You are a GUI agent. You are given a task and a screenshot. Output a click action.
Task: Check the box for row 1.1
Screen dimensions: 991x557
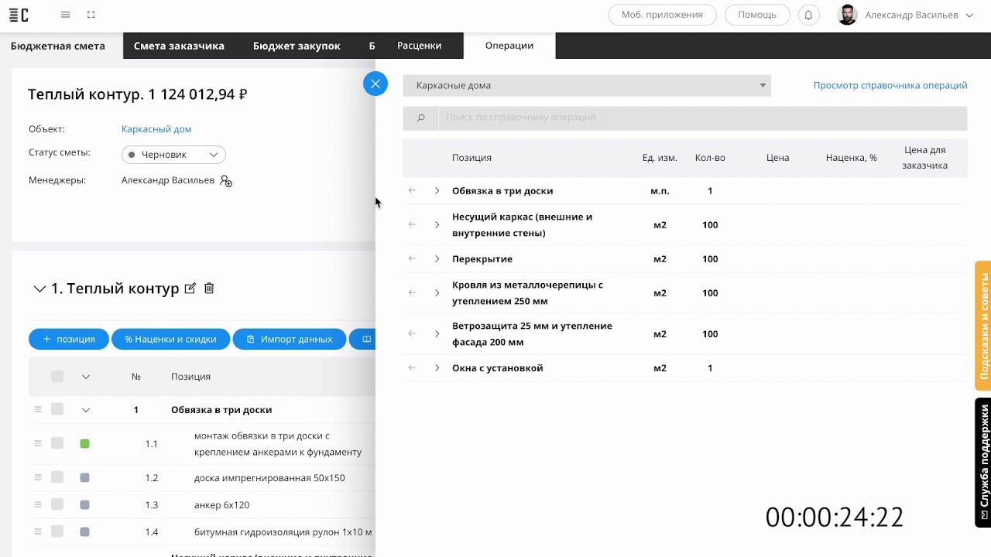tap(57, 443)
